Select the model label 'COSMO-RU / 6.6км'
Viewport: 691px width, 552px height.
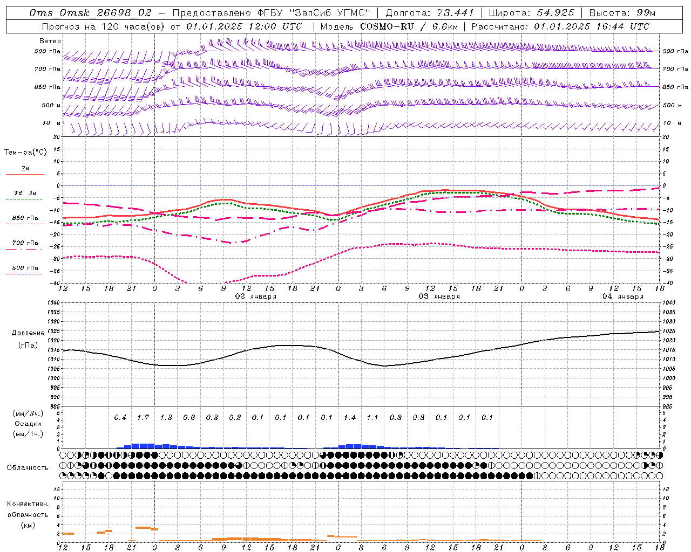[409, 26]
